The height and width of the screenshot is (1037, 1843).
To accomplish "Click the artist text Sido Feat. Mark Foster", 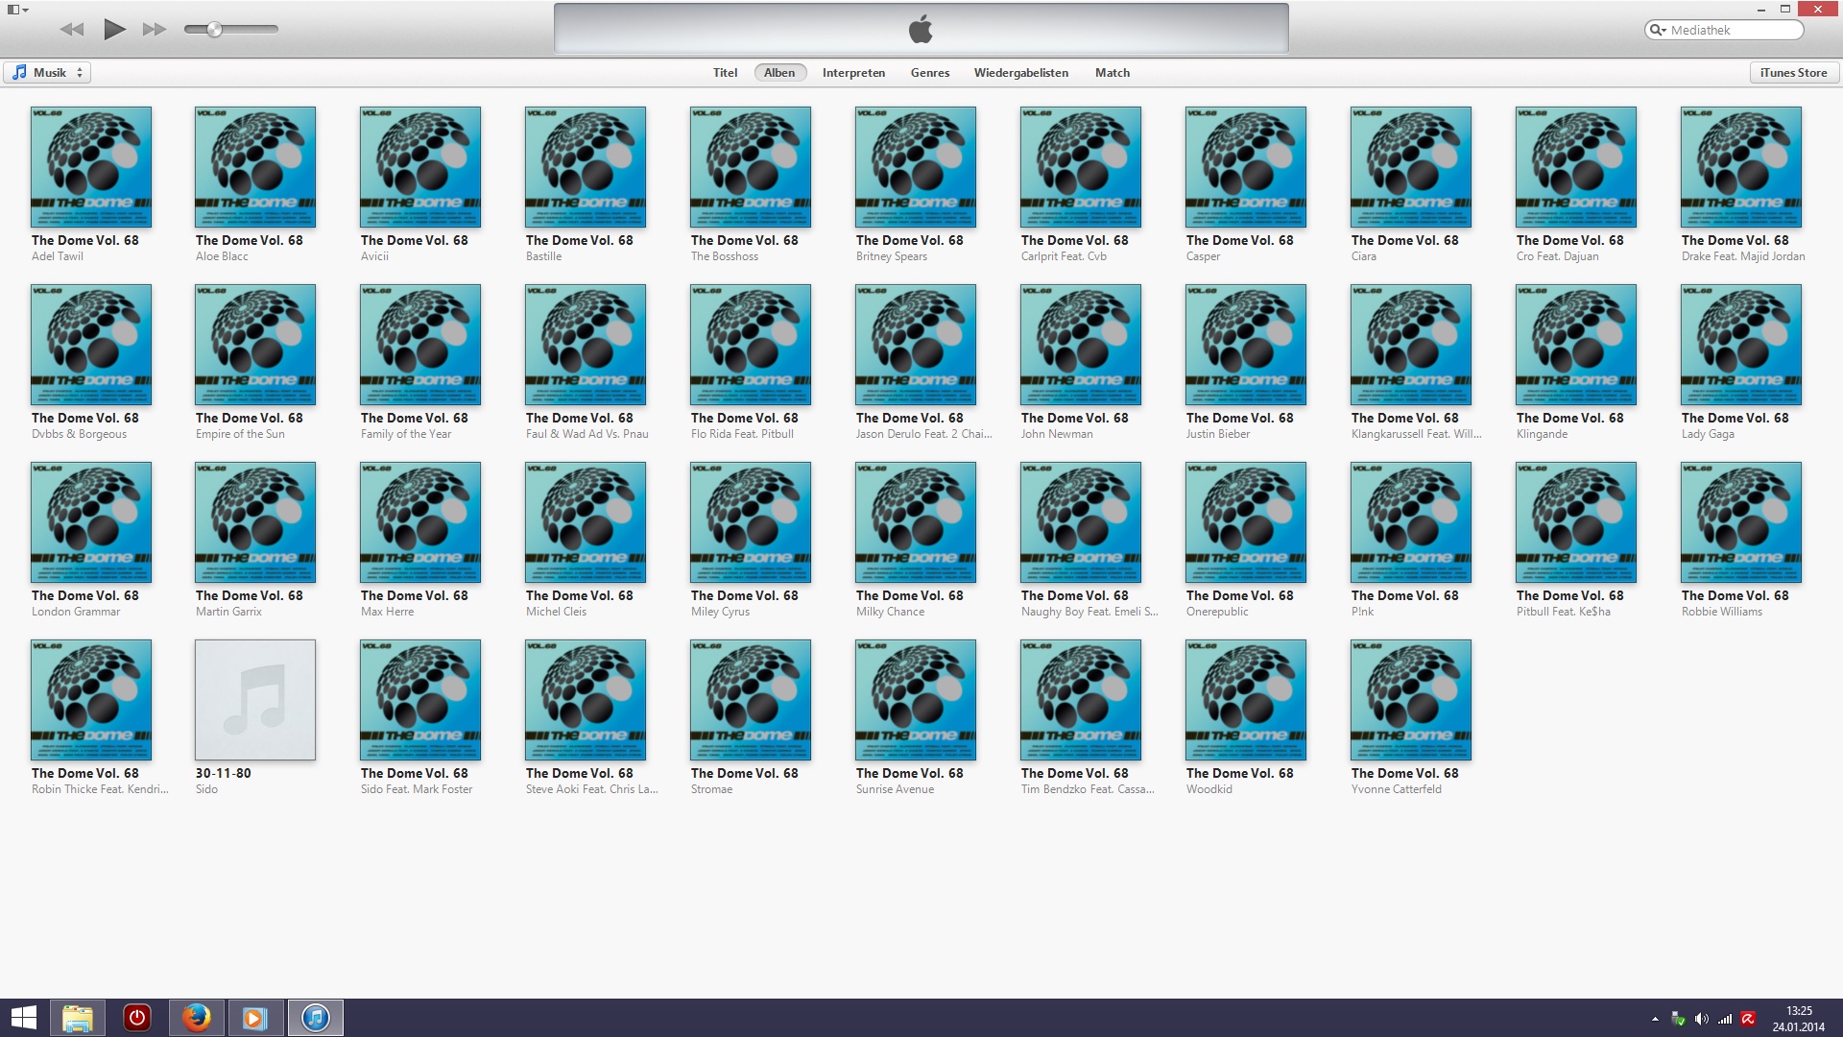I will pos(417,789).
